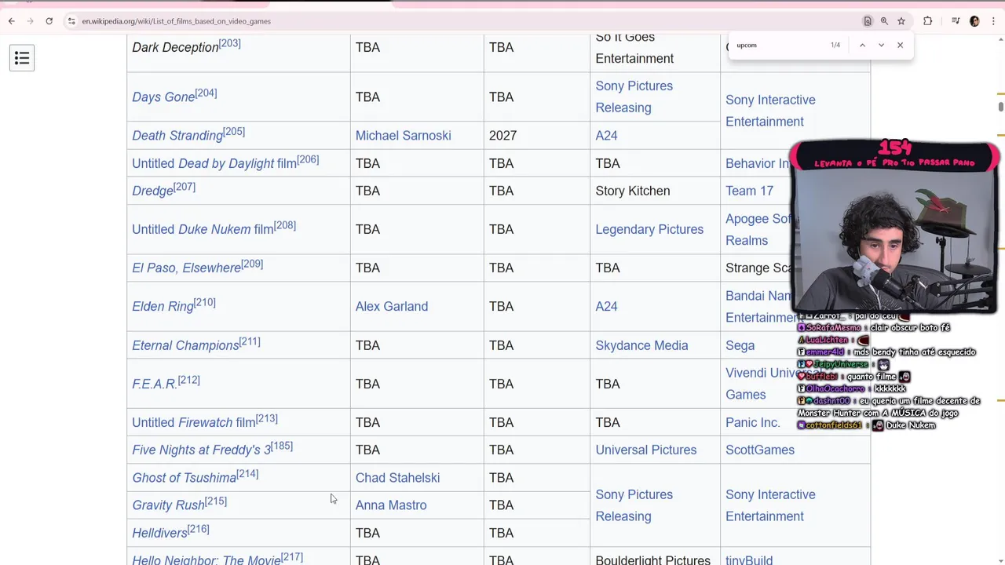Close the find-in-page bar

click(x=900, y=46)
